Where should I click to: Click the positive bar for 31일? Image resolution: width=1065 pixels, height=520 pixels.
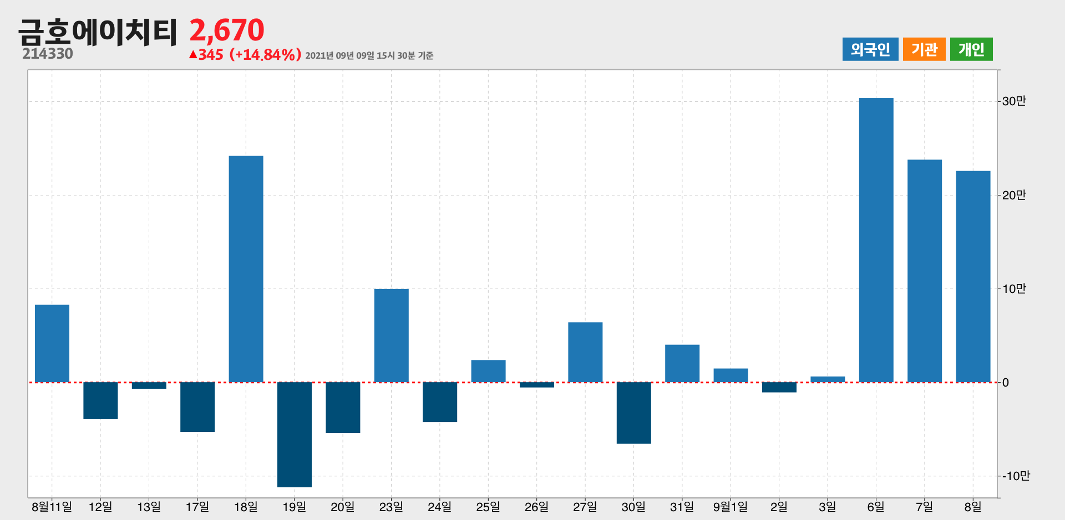(x=682, y=363)
